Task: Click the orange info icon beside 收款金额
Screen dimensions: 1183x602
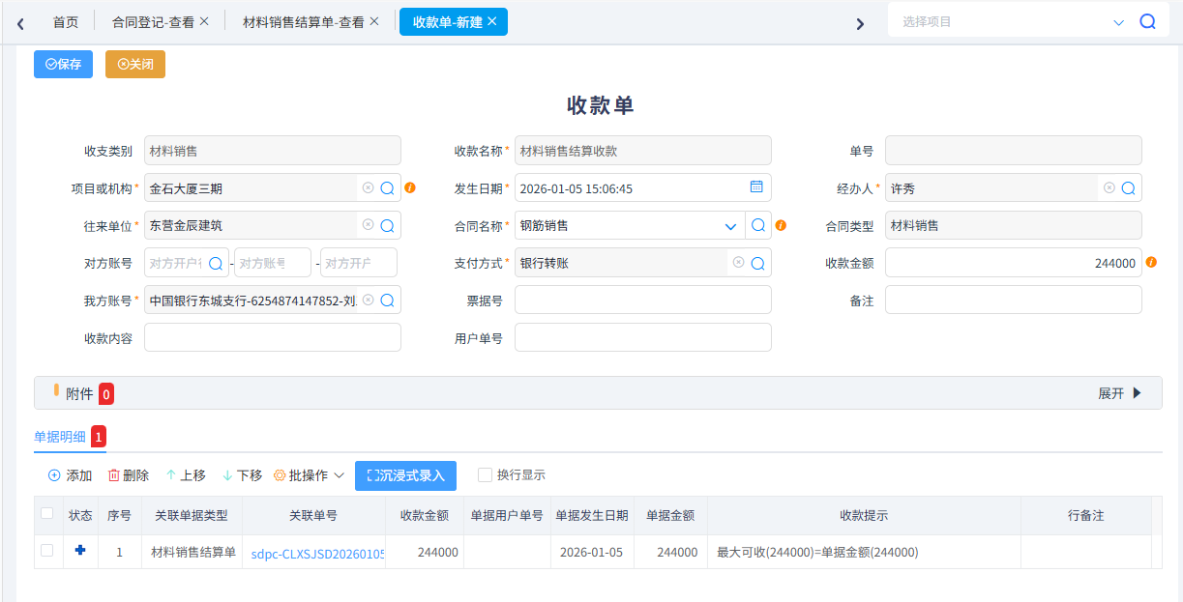Action: pos(1150,262)
